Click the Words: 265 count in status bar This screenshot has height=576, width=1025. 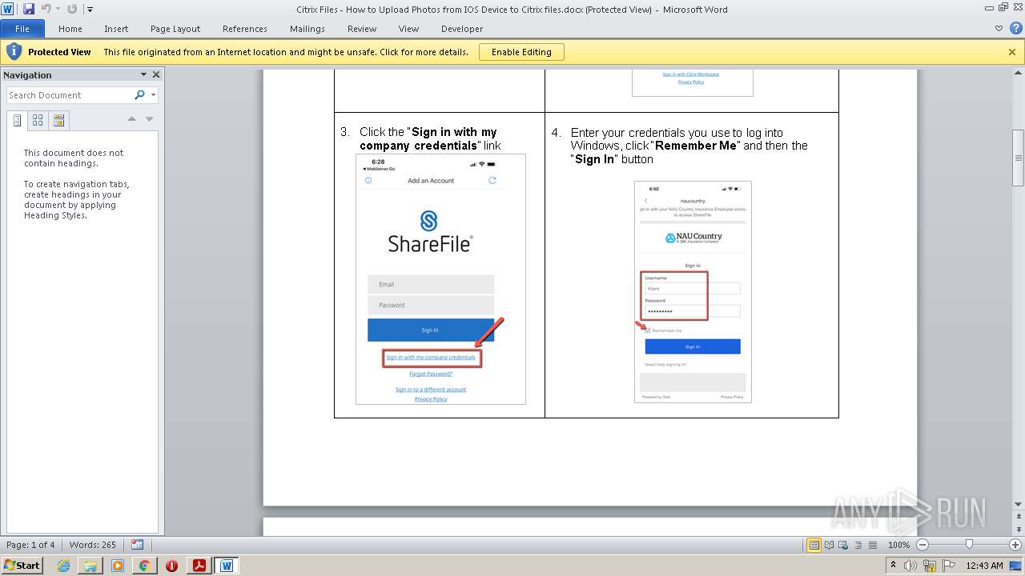coord(92,545)
